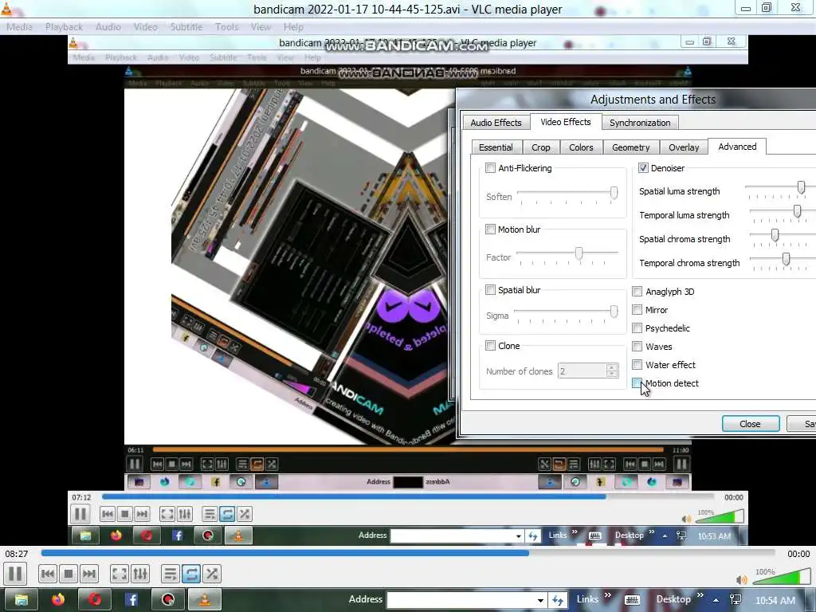Click Close in Adjustments and Effects dialog
816x612 pixels.
coord(751,424)
